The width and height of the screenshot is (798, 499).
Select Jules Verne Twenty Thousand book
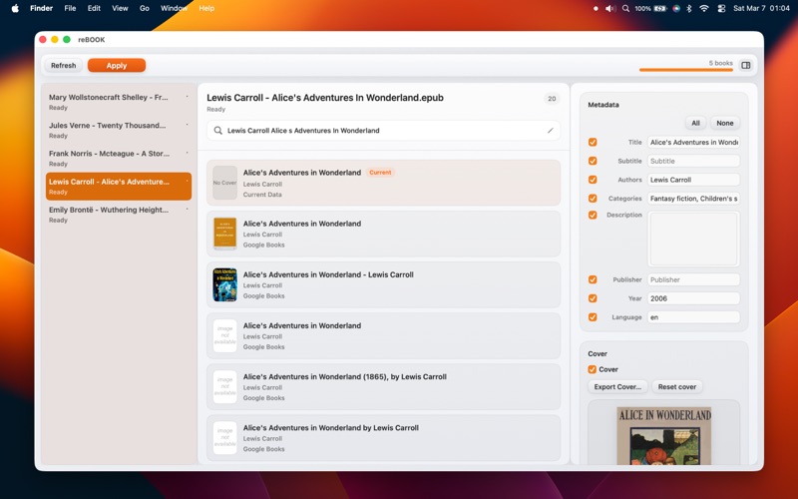(119, 130)
